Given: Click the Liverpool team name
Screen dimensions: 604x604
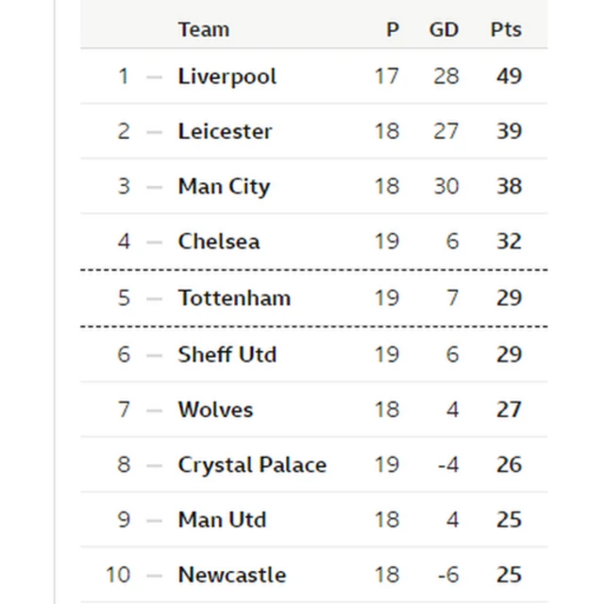Looking at the screenshot, I should pyautogui.click(x=226, y=76).
